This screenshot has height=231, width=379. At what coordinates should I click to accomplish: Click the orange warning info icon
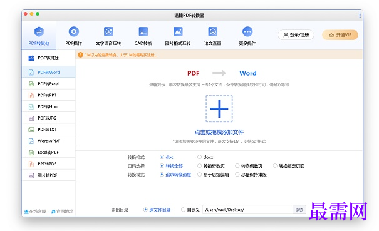[80, 55]
